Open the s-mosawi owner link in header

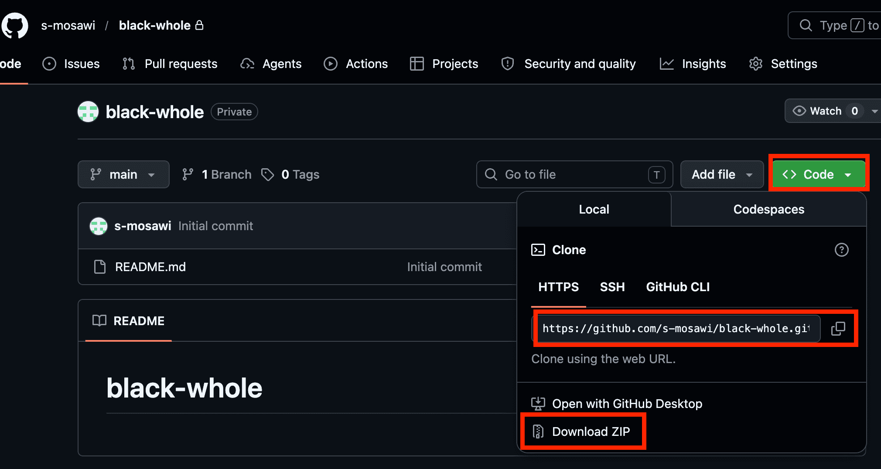click(68, 25)
